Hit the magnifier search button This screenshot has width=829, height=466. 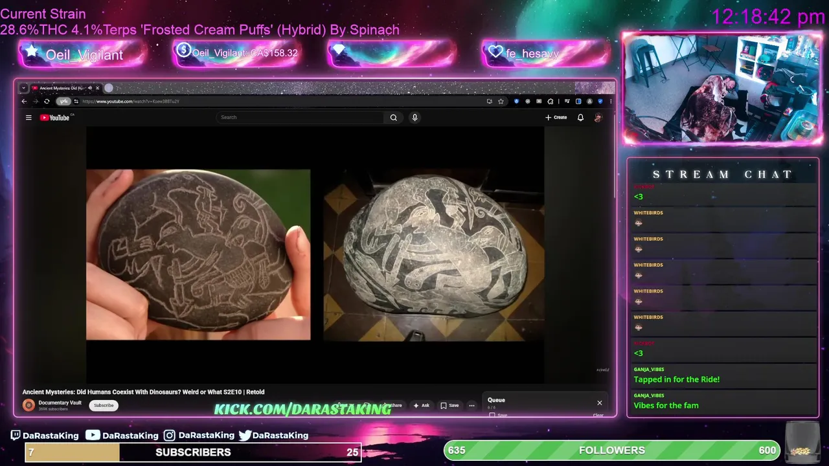click(x=393, y=117)
